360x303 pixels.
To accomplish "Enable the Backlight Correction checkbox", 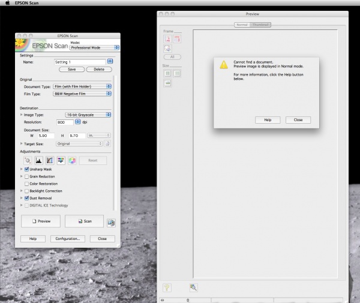I will (x=26, y=191).
